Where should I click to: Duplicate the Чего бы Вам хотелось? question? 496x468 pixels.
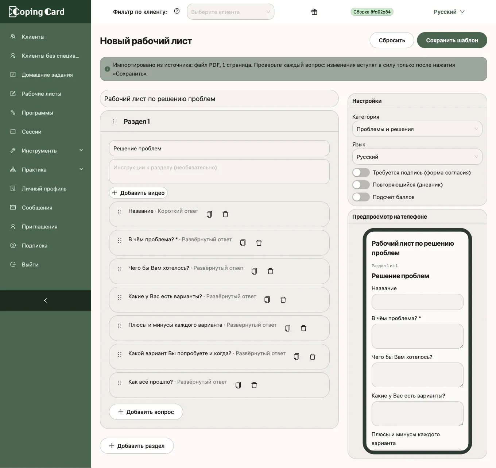point(255,271)
